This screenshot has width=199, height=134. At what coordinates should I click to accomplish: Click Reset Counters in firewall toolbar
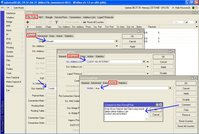pos(71,22)
